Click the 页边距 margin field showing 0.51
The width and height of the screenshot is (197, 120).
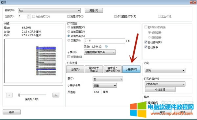[x=97, y=92]
